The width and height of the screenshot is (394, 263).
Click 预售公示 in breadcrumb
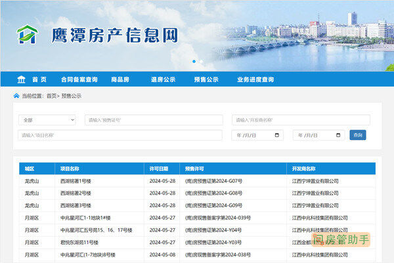72,96
